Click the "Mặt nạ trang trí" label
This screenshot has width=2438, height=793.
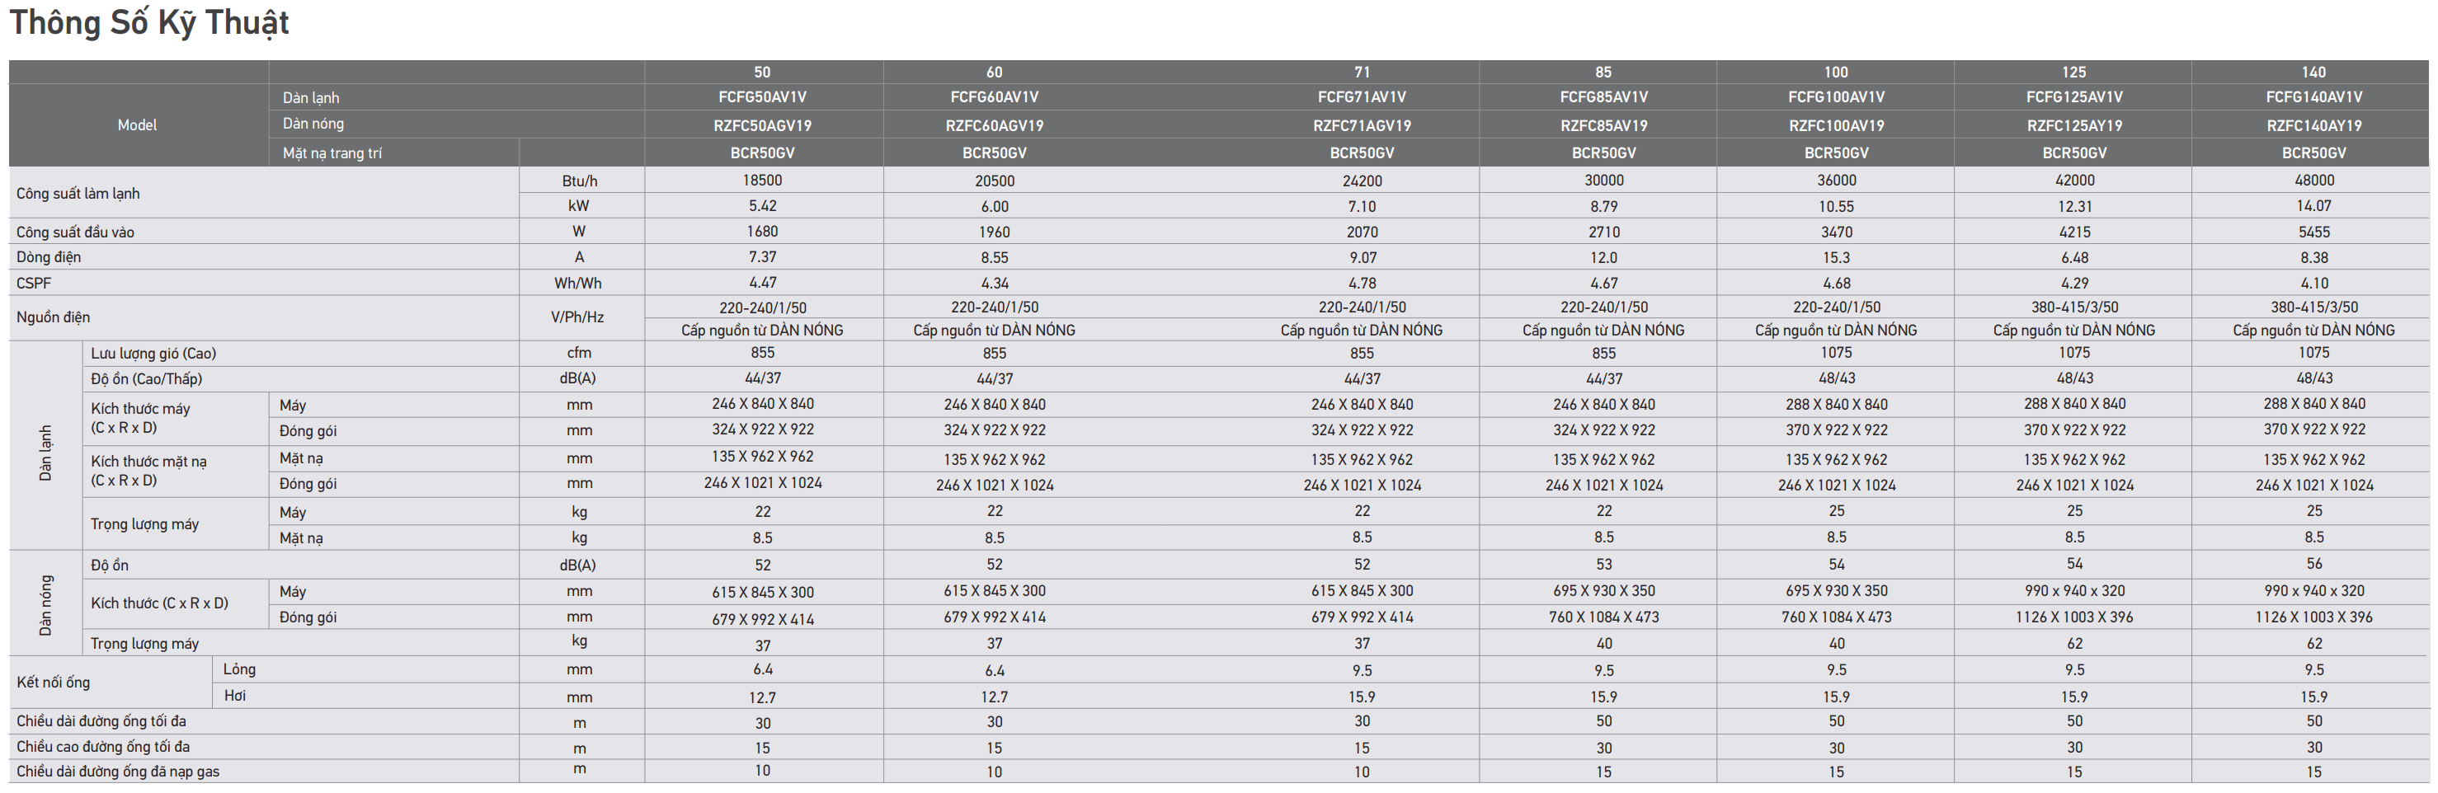click(332, 153)
